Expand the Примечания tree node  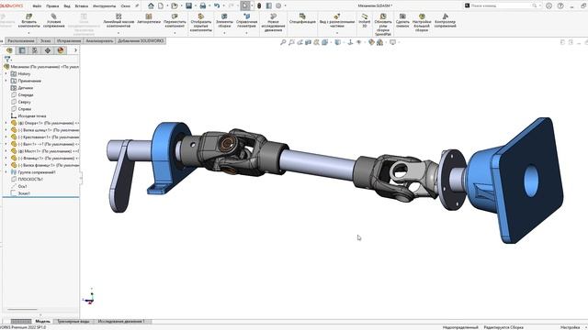click(x=6, y=81)
